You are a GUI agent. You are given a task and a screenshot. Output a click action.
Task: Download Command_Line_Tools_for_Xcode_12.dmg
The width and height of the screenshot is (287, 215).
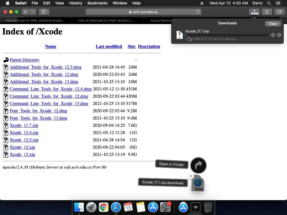(x=49, y=96)
